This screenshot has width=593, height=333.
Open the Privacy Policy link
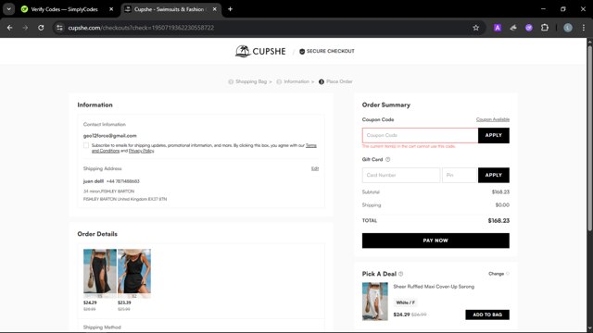[x=141, y=151]
